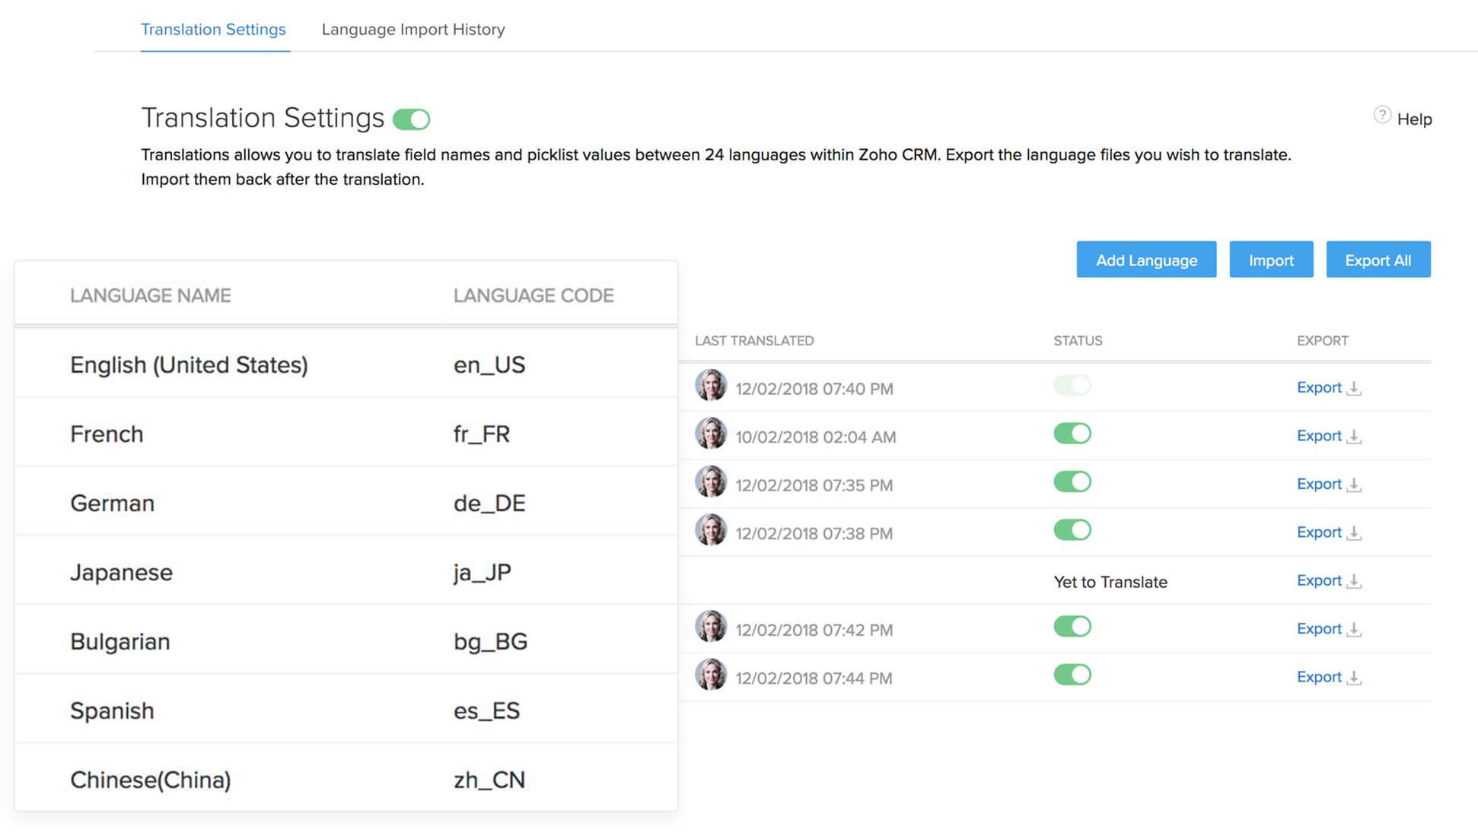Screen dimensions: 1478x832
Task: Select the Spanish language name
Action: click(112, 711)
